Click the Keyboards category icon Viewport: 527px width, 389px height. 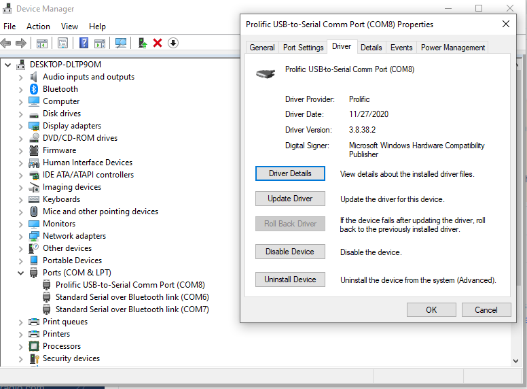[x=34, y=199]
